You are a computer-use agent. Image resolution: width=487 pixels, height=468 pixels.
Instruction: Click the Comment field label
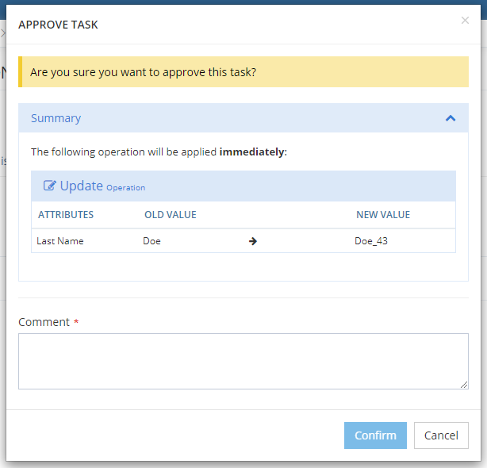click(x=44, y=322)
